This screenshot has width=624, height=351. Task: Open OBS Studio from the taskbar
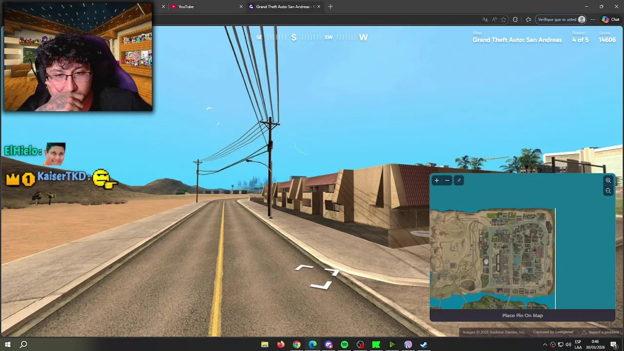point(360,345)
